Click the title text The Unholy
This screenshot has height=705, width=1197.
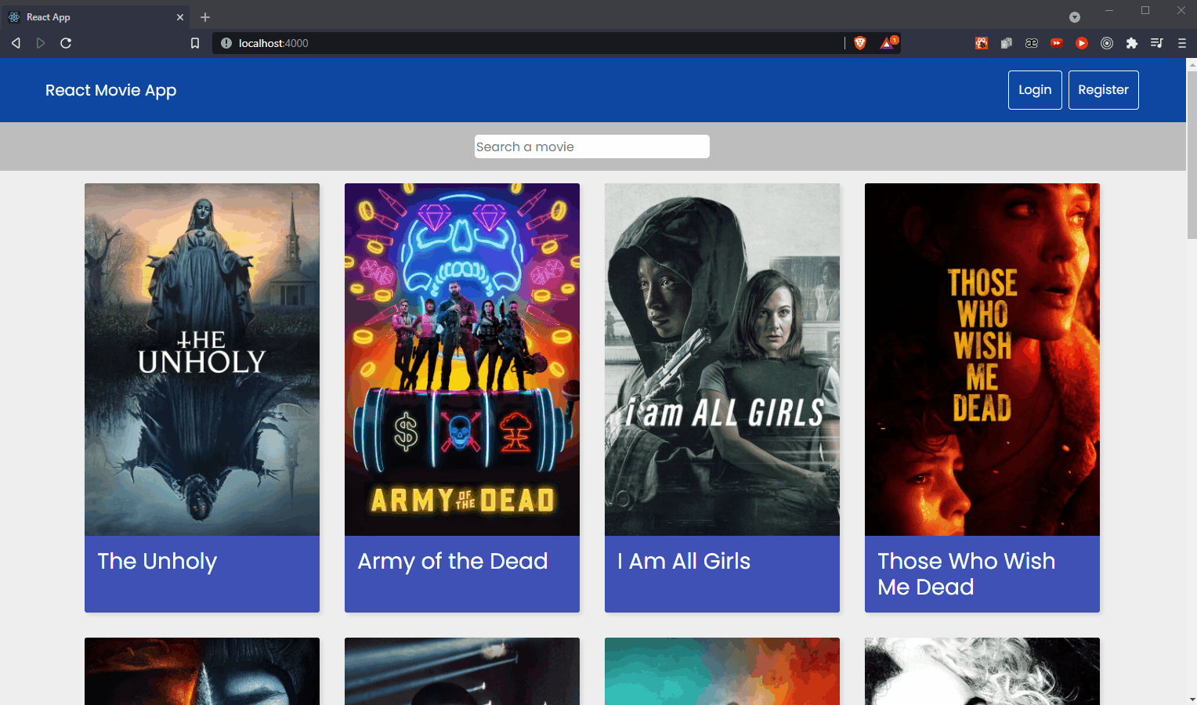coord(157,562)
